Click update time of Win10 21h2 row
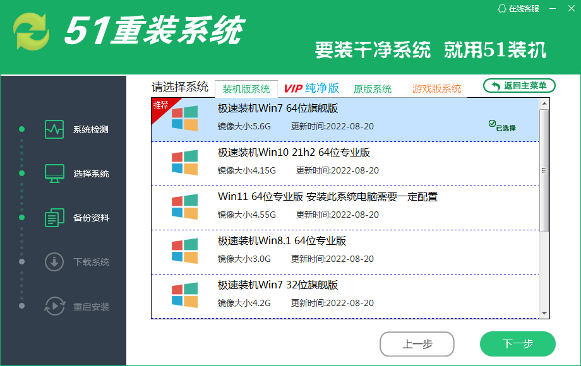This screenshot has width=581, height=366. click(x=338, y=170)
